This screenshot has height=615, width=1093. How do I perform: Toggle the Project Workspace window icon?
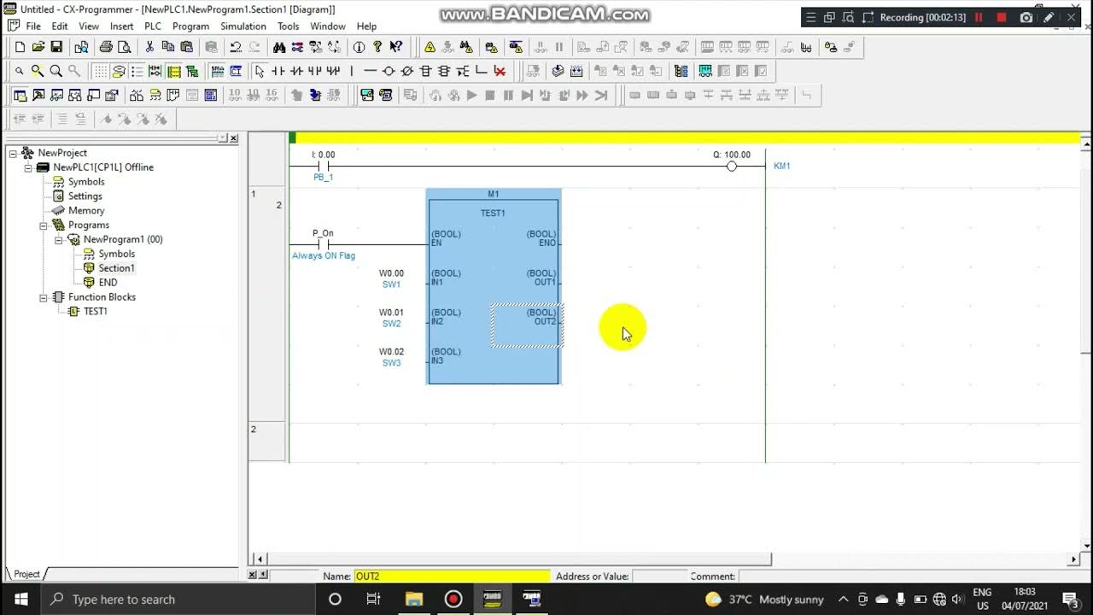click(x=20, y=95)
